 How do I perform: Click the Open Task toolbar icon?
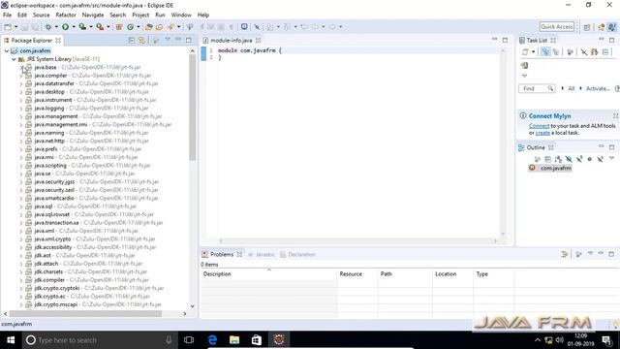tap(159, 27)
